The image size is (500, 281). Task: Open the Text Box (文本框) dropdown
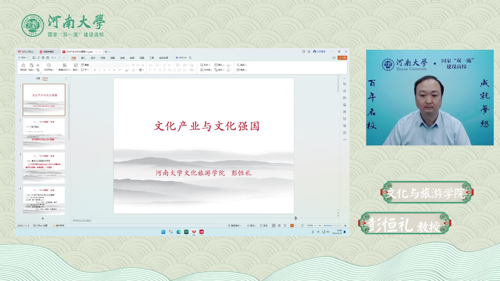coord(206,70)
